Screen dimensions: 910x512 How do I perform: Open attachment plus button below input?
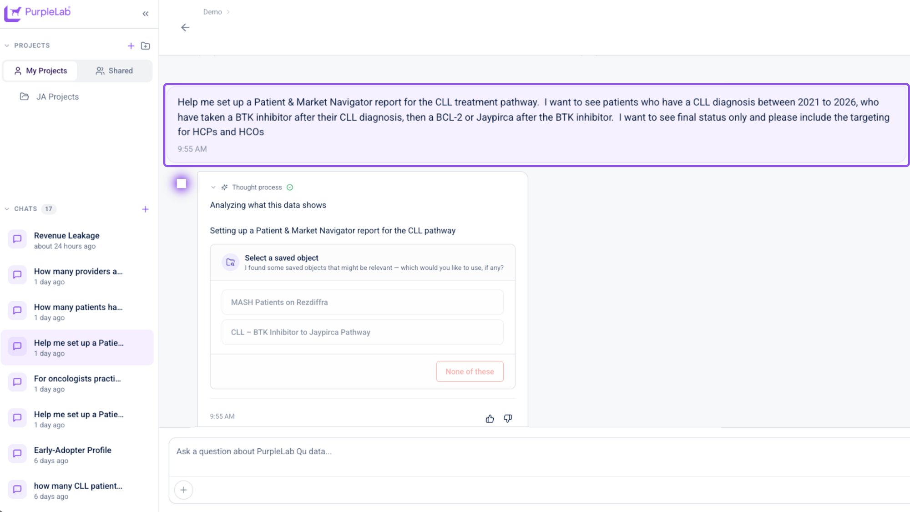point(183,490)
